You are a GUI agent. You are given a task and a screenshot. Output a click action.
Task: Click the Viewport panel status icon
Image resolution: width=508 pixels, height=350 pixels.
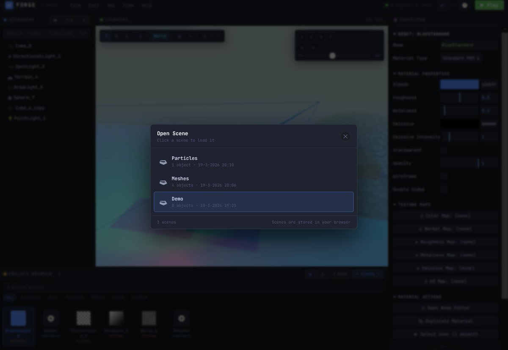[101, 19]
